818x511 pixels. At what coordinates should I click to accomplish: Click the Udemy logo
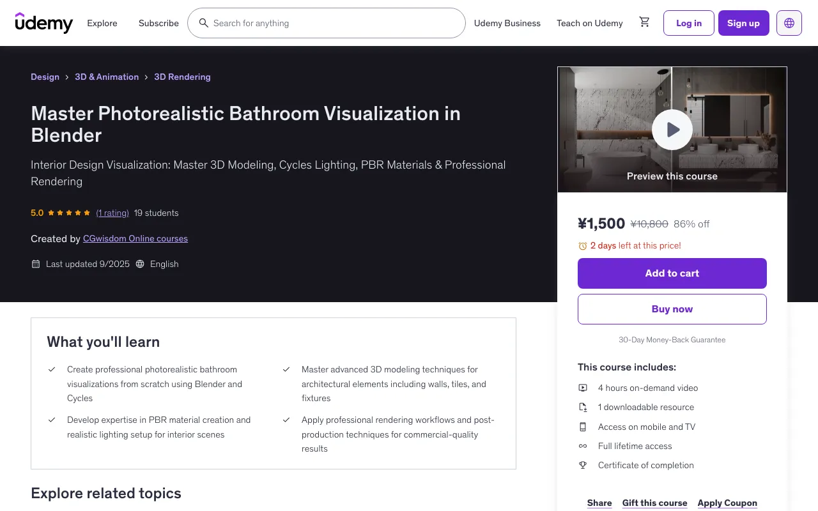[x=43, y=23]
